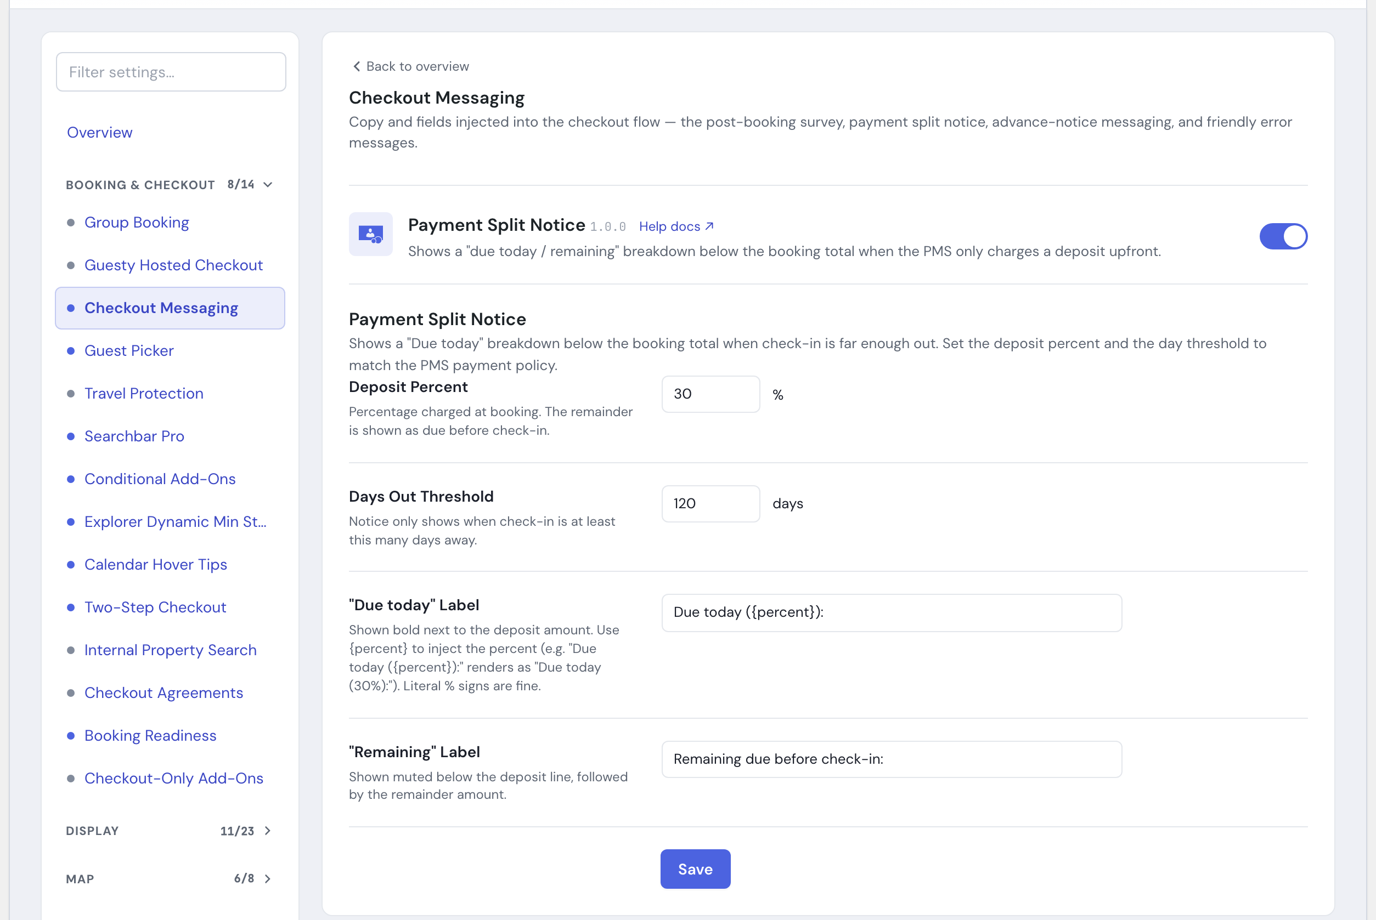Click the Payment Split Notice feature icon
Screen dimensions: 1376x920
[370, 234]
